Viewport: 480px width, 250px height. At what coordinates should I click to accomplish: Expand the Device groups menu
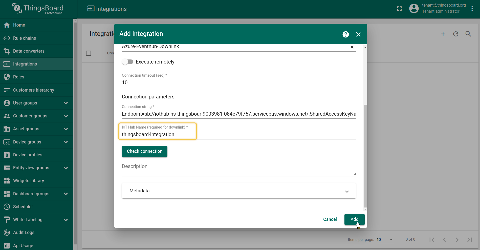(66, 142)
